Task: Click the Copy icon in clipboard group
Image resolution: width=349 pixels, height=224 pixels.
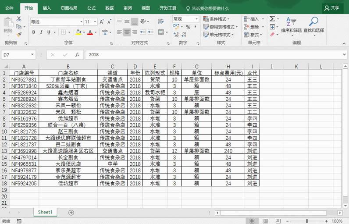Action: coord(19,27)
